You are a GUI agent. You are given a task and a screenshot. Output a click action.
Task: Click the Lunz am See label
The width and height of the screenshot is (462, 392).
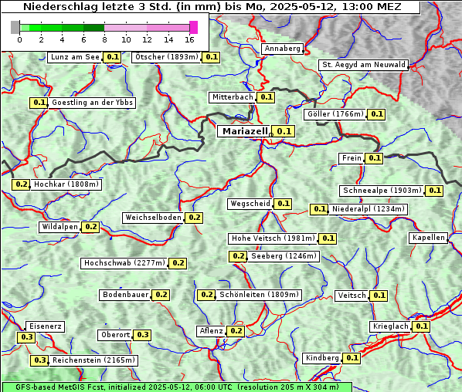pyautogui.click(x=75, y=57)
